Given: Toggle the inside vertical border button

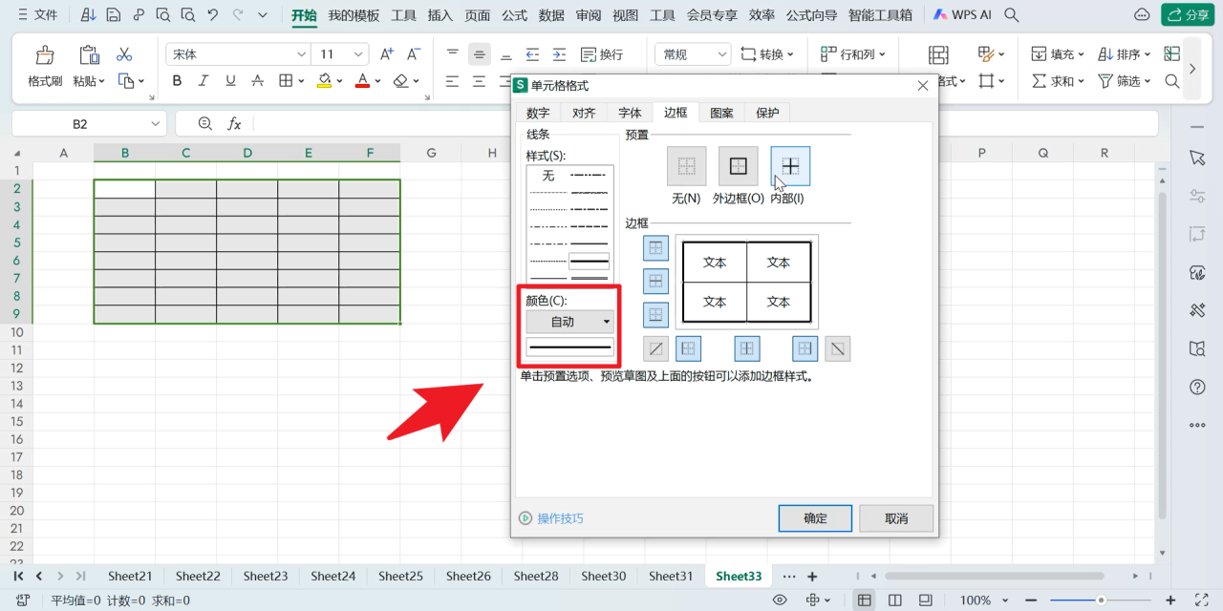Looking at the screenshot, I should point(747,348).
